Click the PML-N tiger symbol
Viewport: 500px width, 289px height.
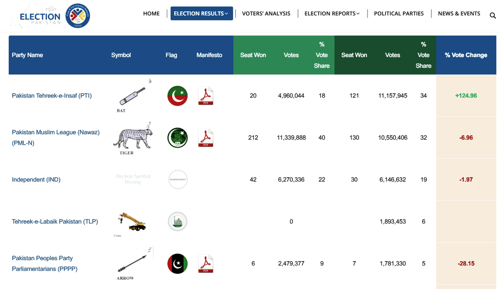coord(132,138)
